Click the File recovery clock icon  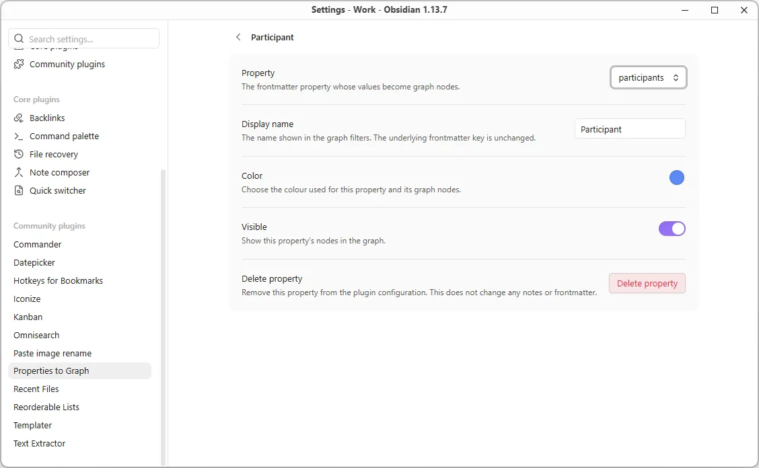pyautogui.click(x=18, y=155)
